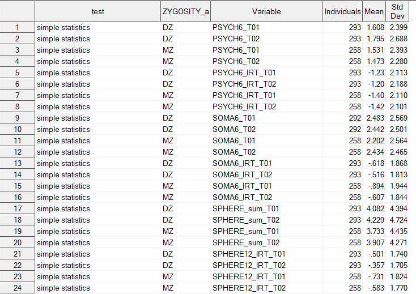This screenshot has height=294, width=416.
Task: Select row number 12 header
Action: point(17,152)
